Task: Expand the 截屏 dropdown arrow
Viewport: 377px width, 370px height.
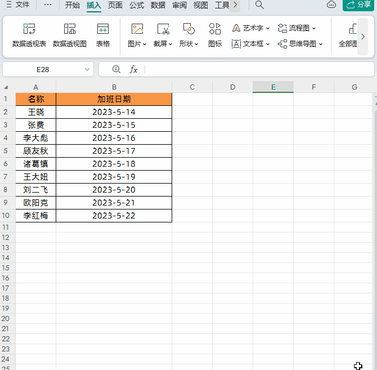Action: [170, 44]
